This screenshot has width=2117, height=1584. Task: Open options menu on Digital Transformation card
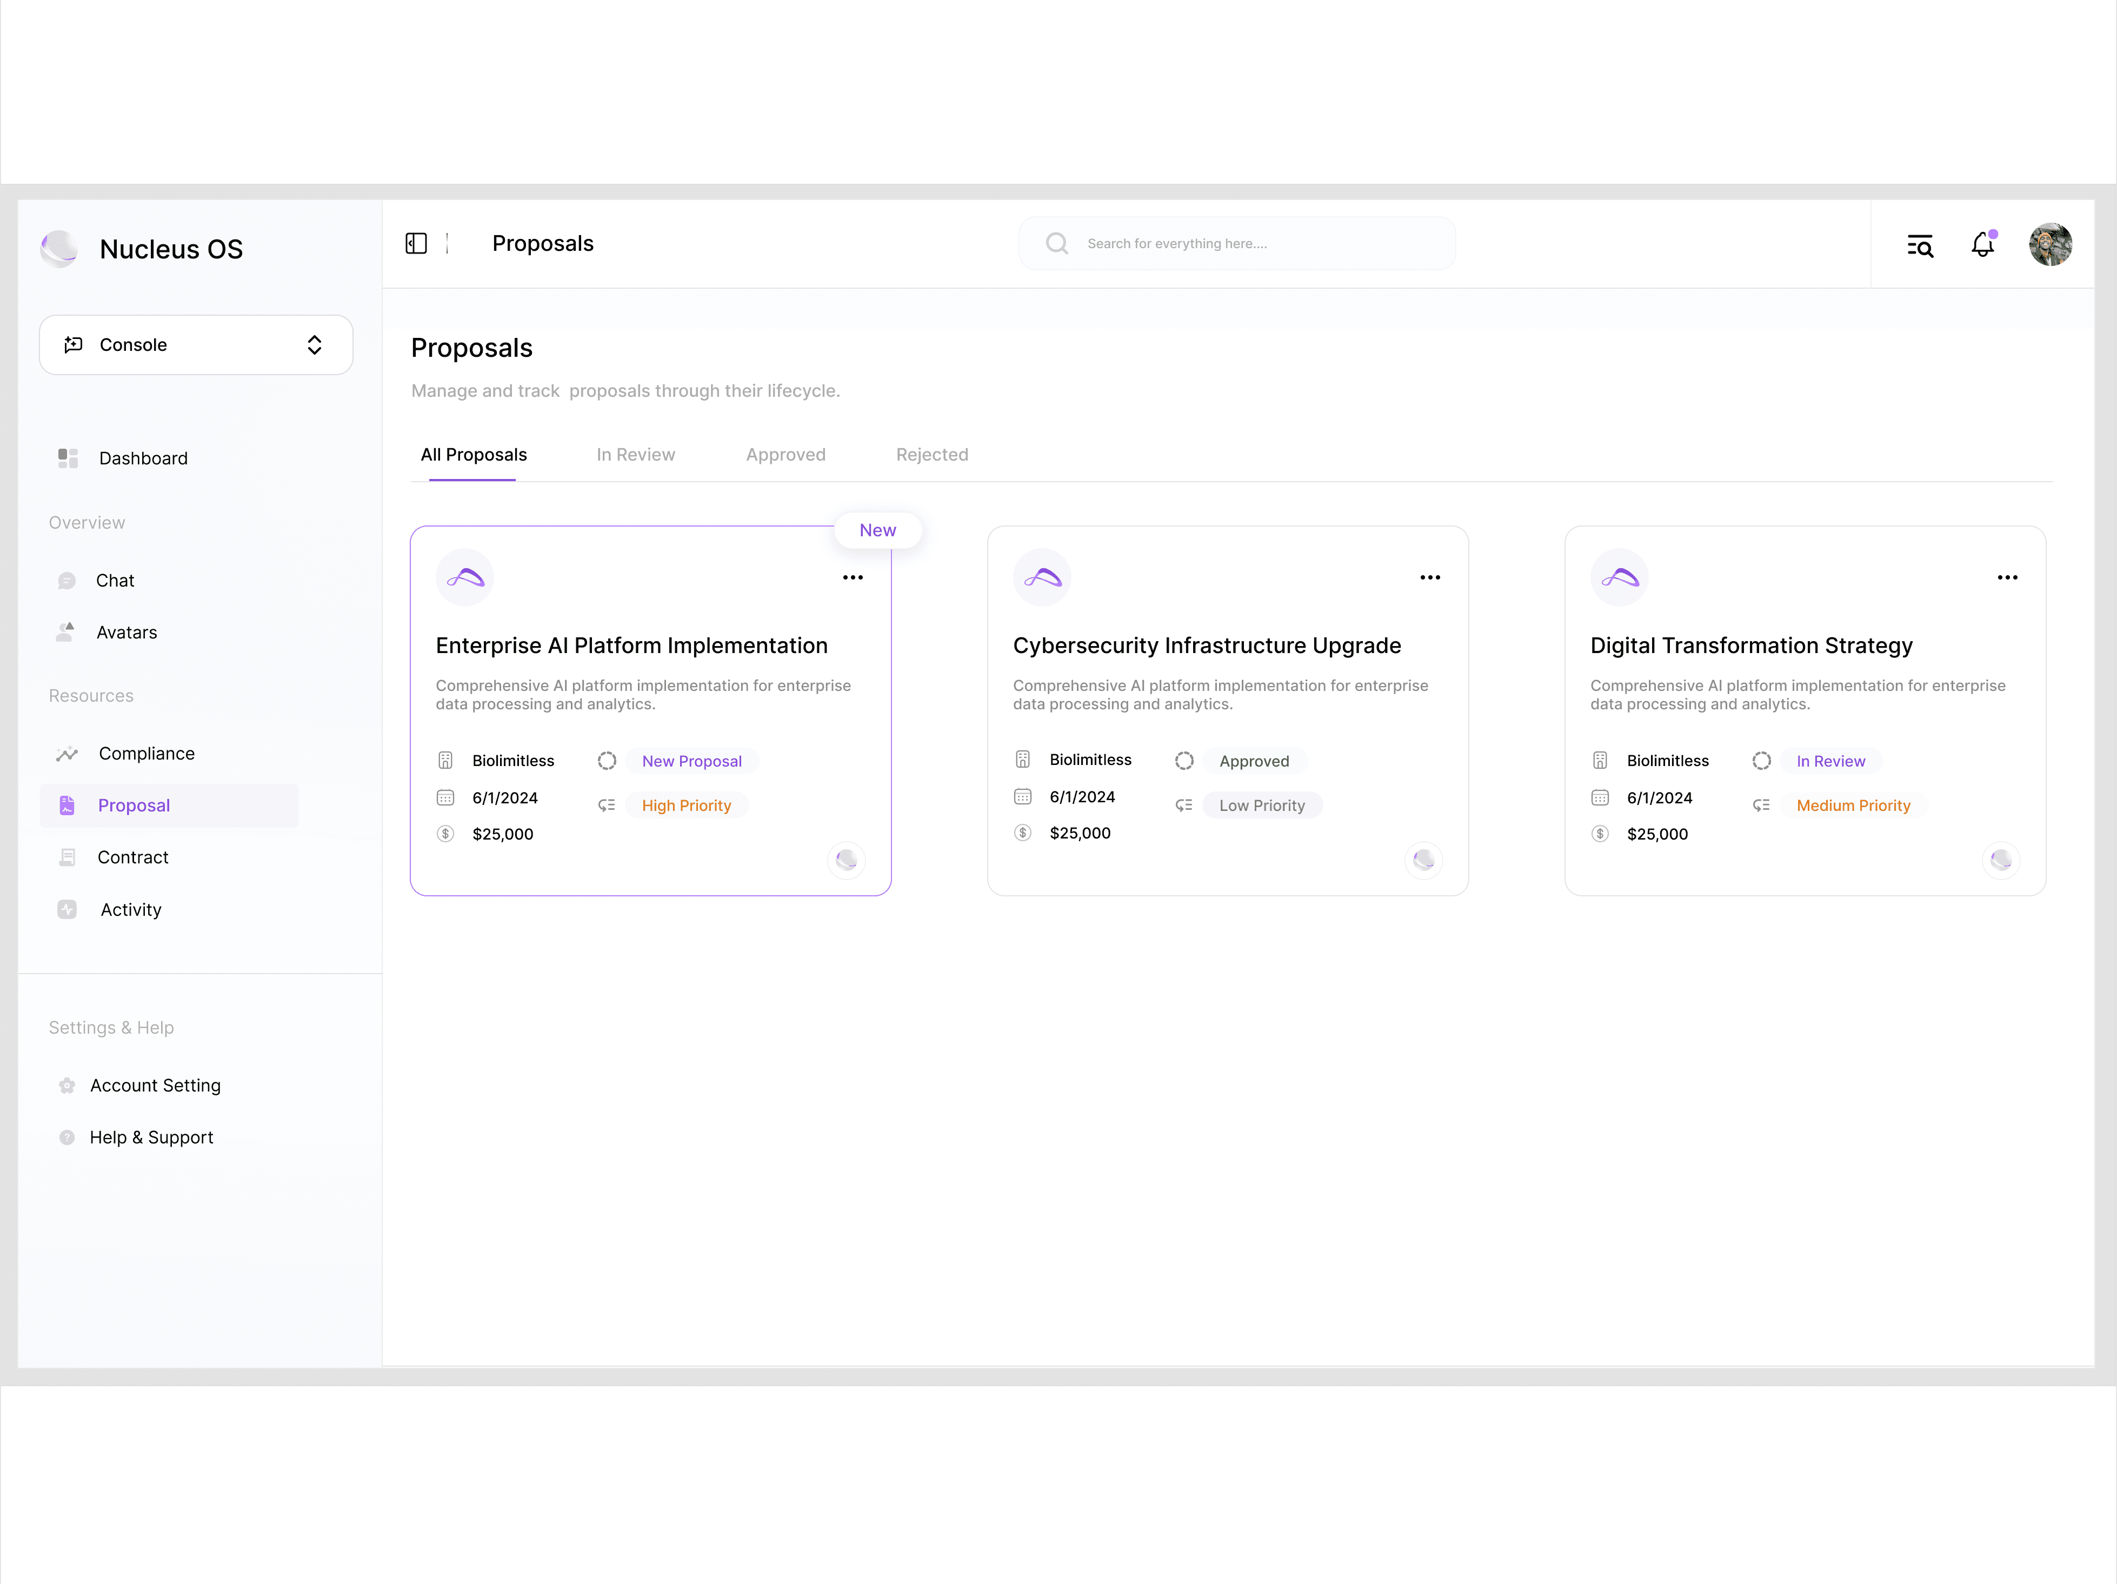[x=2007, y=578]
